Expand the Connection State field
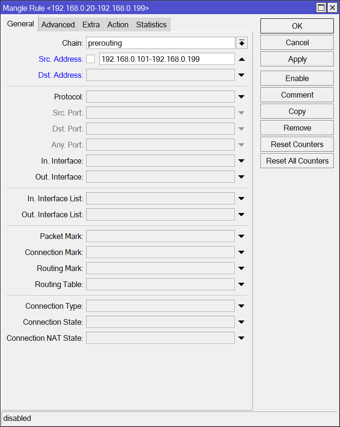 pyautogui.click(x=242, y=322)
